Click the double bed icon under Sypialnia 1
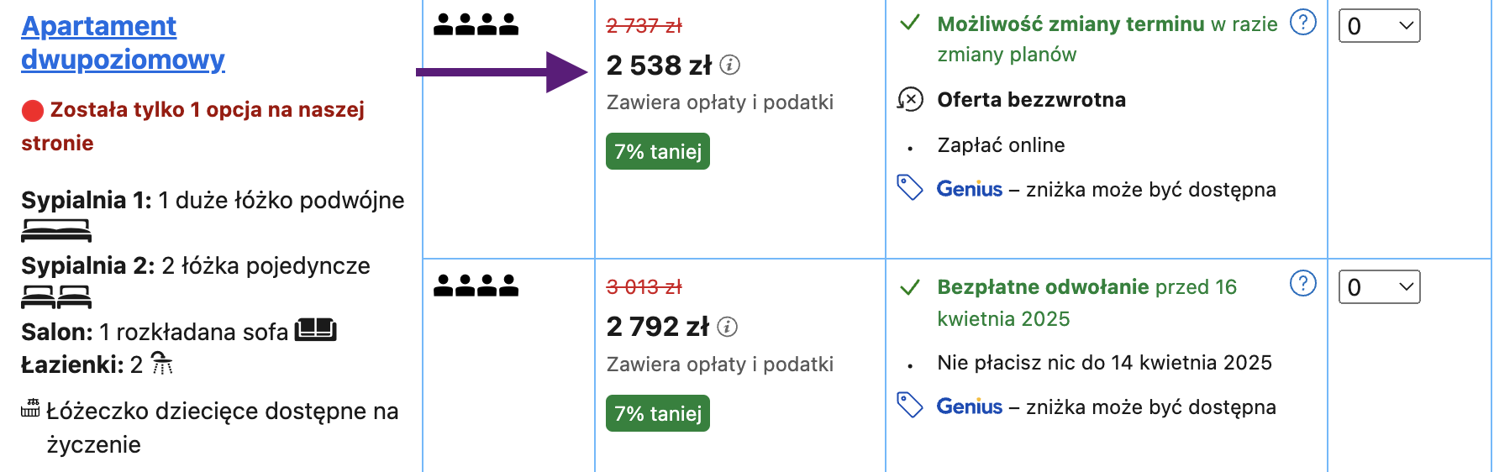 (56, 230)
